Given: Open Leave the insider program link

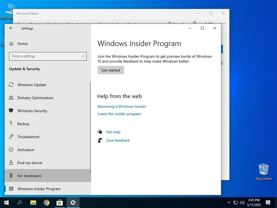Looking at the screenshot, I should tap(119, 114).
